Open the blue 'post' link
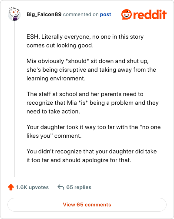The width and height of the screenshot is (174, 219). point(105,14)
